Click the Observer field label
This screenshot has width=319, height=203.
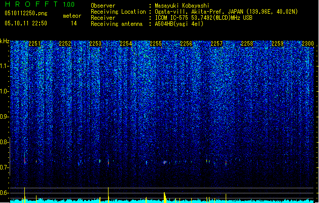point(103,6)
